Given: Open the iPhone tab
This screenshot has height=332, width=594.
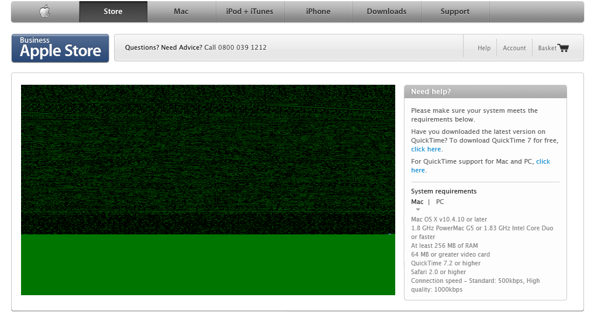Looking at the screenshot, I should pyautogui.click(x=318, y=12).
